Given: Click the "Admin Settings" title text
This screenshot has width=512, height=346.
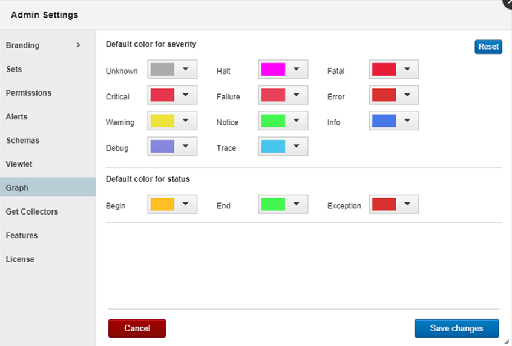Looking at the screenshot, I should [44, 15].
